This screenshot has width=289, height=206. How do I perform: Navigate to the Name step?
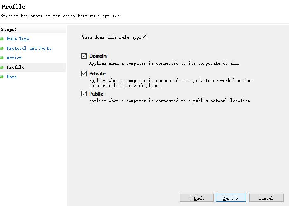coord(12,77)
